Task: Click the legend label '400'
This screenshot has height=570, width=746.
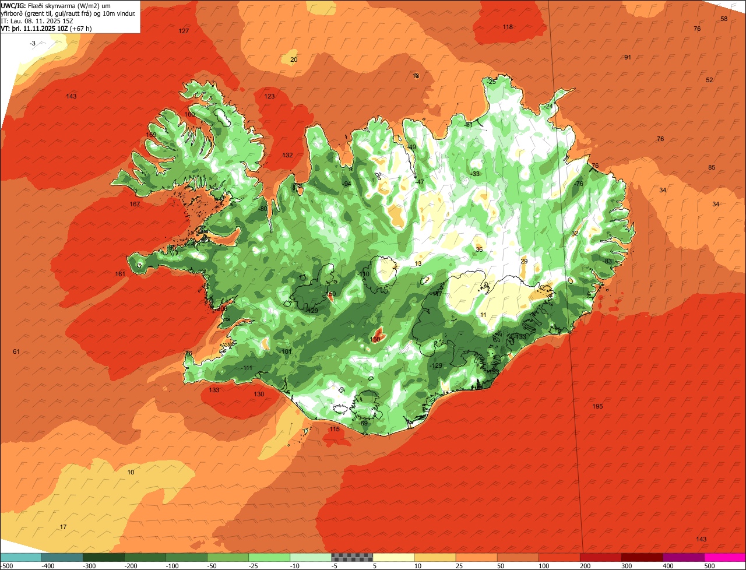Action: (669, 566)
